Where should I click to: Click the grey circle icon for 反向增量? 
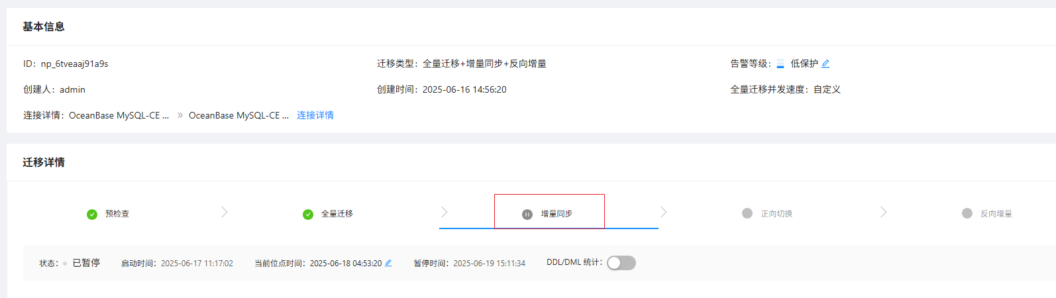point(967,213)
